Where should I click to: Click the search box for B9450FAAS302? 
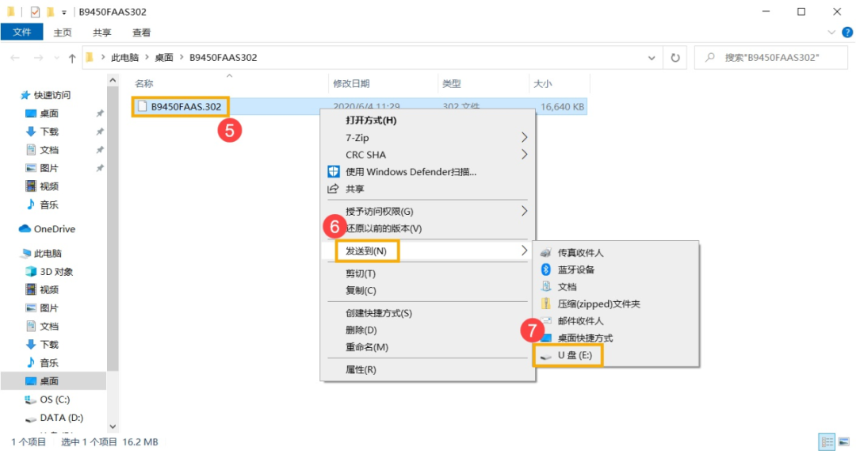pyautogui.click(x=771, y=57)
